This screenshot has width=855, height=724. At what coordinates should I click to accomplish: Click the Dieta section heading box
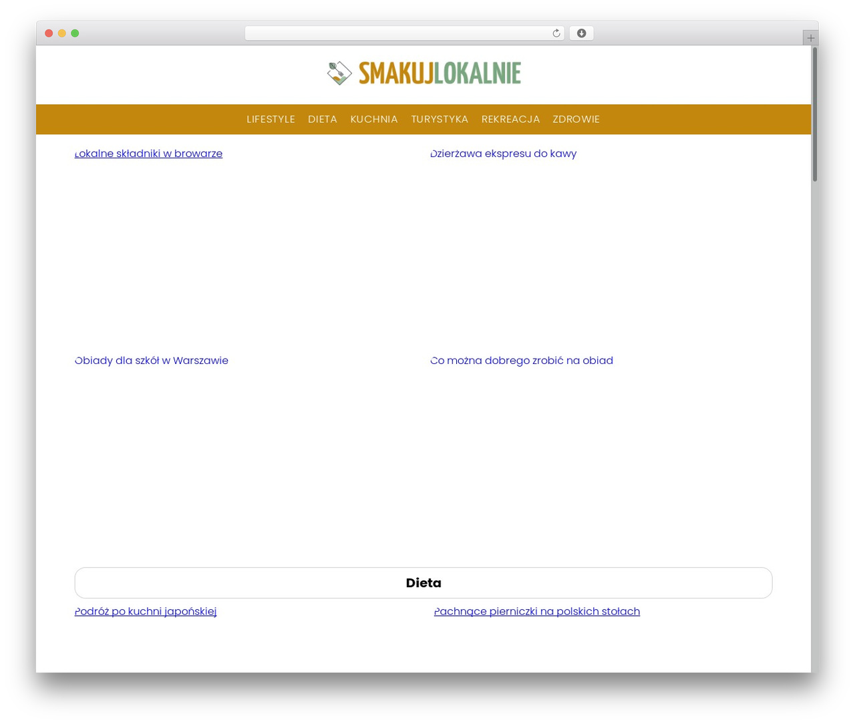coord(423,583)
